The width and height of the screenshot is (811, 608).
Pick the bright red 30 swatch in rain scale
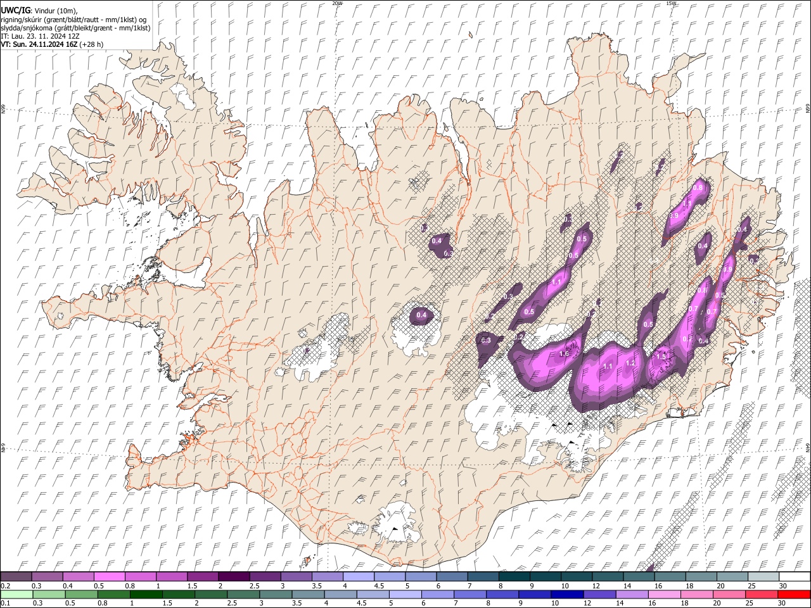(794, 595)
